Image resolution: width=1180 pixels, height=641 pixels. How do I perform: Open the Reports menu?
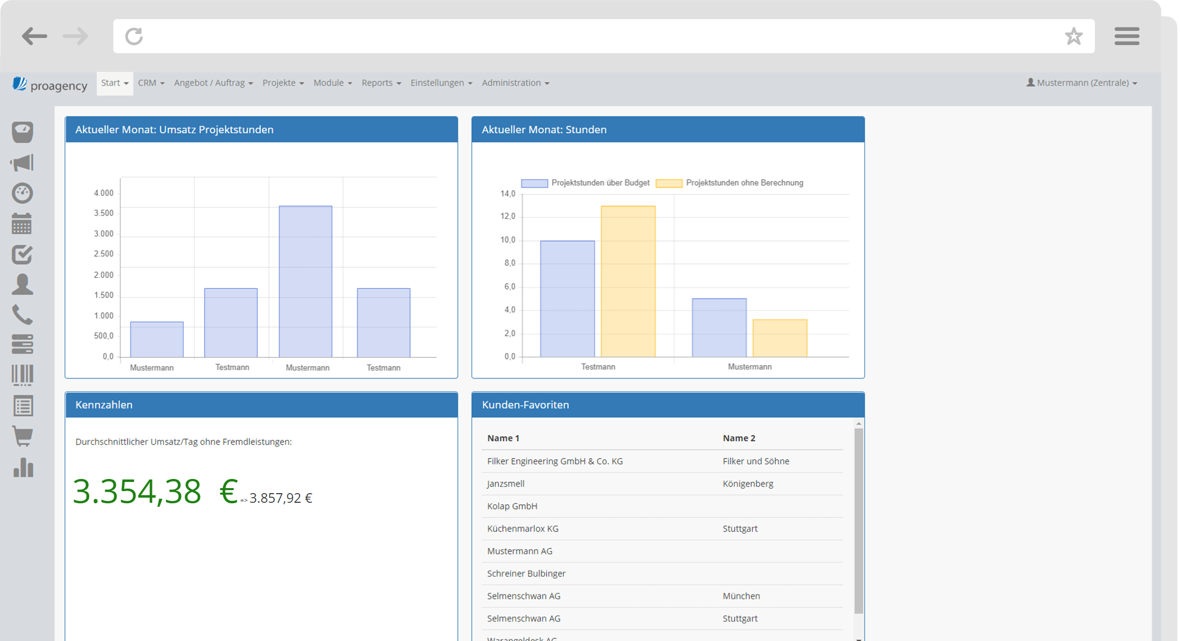click(381, 83)
